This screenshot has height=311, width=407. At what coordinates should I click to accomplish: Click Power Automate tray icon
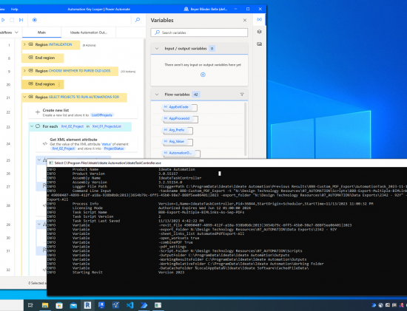(374, 305)
